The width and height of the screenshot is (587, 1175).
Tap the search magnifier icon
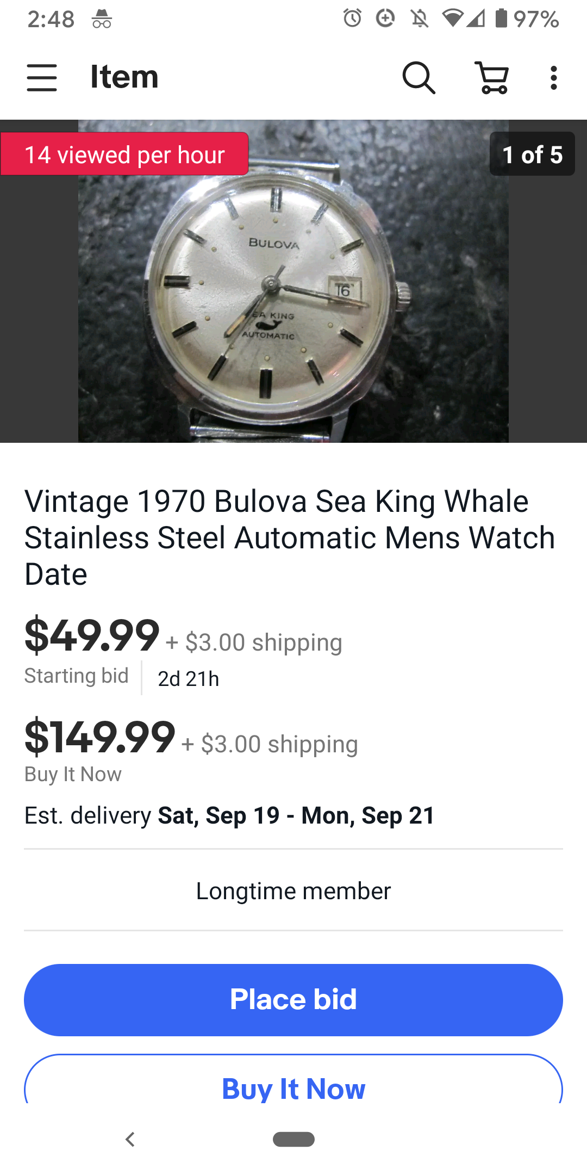pos(419,77)
